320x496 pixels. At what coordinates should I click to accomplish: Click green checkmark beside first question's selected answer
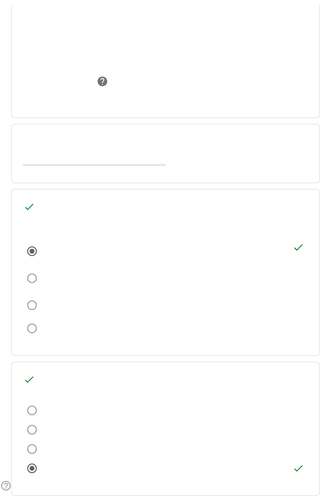coord(298,247)
